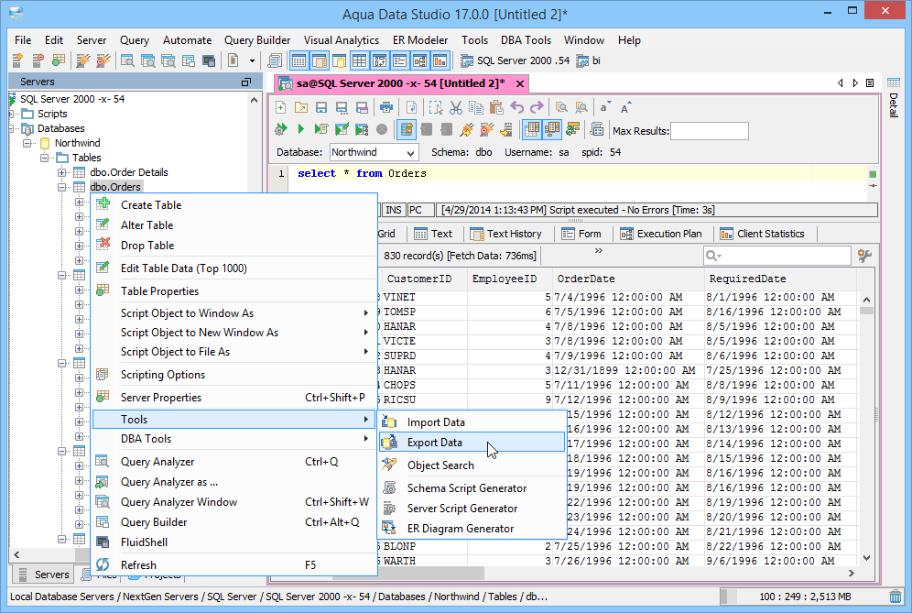
Task: Switch to the Text History tab
Action: [506, 234]
